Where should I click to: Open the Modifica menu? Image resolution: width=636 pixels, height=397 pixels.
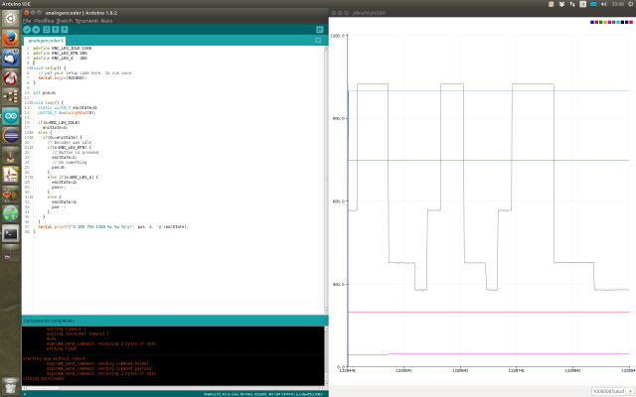pyautogui.click(x=44, y=21)
